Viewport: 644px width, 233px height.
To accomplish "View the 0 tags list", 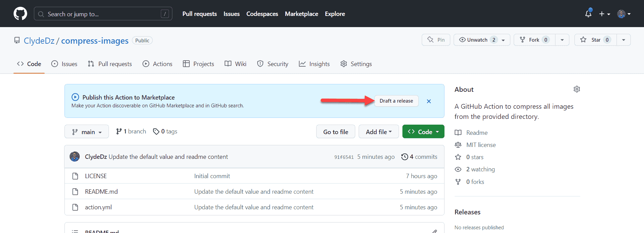I will point(165,131).
